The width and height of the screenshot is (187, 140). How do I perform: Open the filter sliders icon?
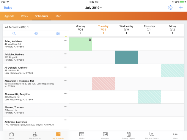click(58, 34)
